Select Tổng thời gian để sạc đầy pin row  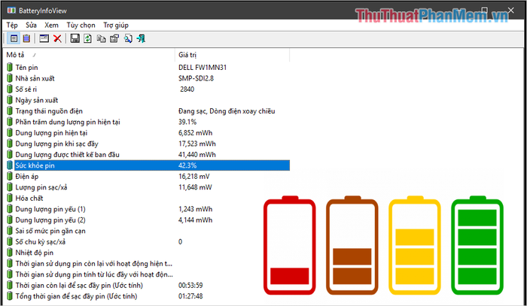pyautogui.click(x=148, y=296)
